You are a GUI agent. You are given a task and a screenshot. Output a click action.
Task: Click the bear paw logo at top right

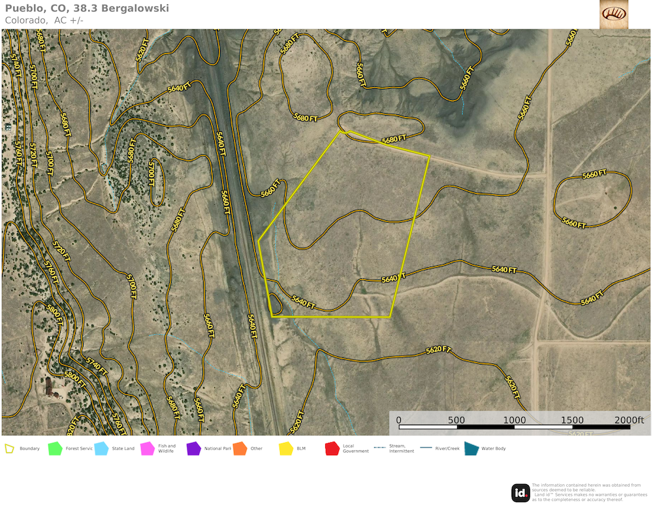(x=613, y=14)
